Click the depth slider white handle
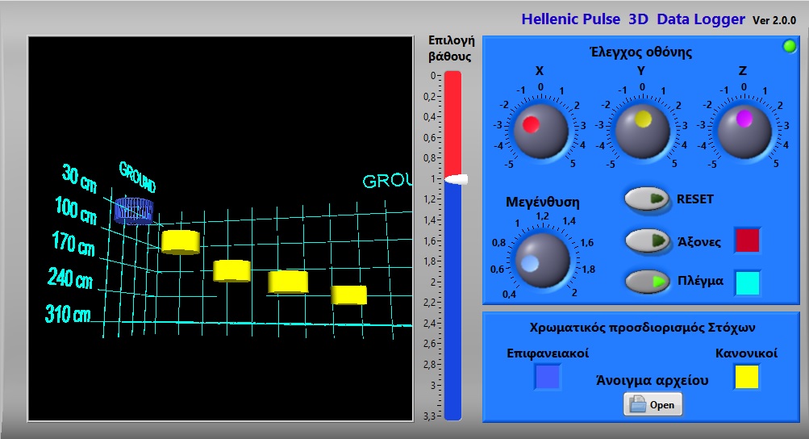809x439 pixels. point(453,179)
